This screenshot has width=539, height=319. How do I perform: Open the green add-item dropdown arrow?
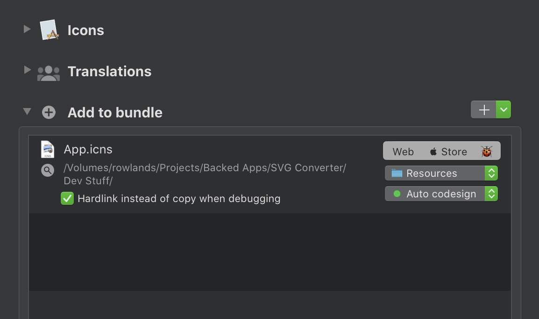coord(504,110)
